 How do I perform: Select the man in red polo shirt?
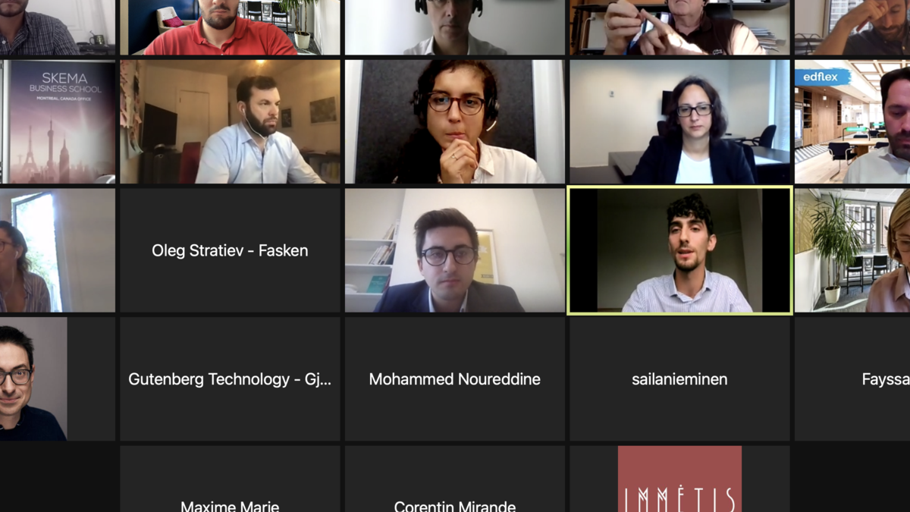point(230,27)
